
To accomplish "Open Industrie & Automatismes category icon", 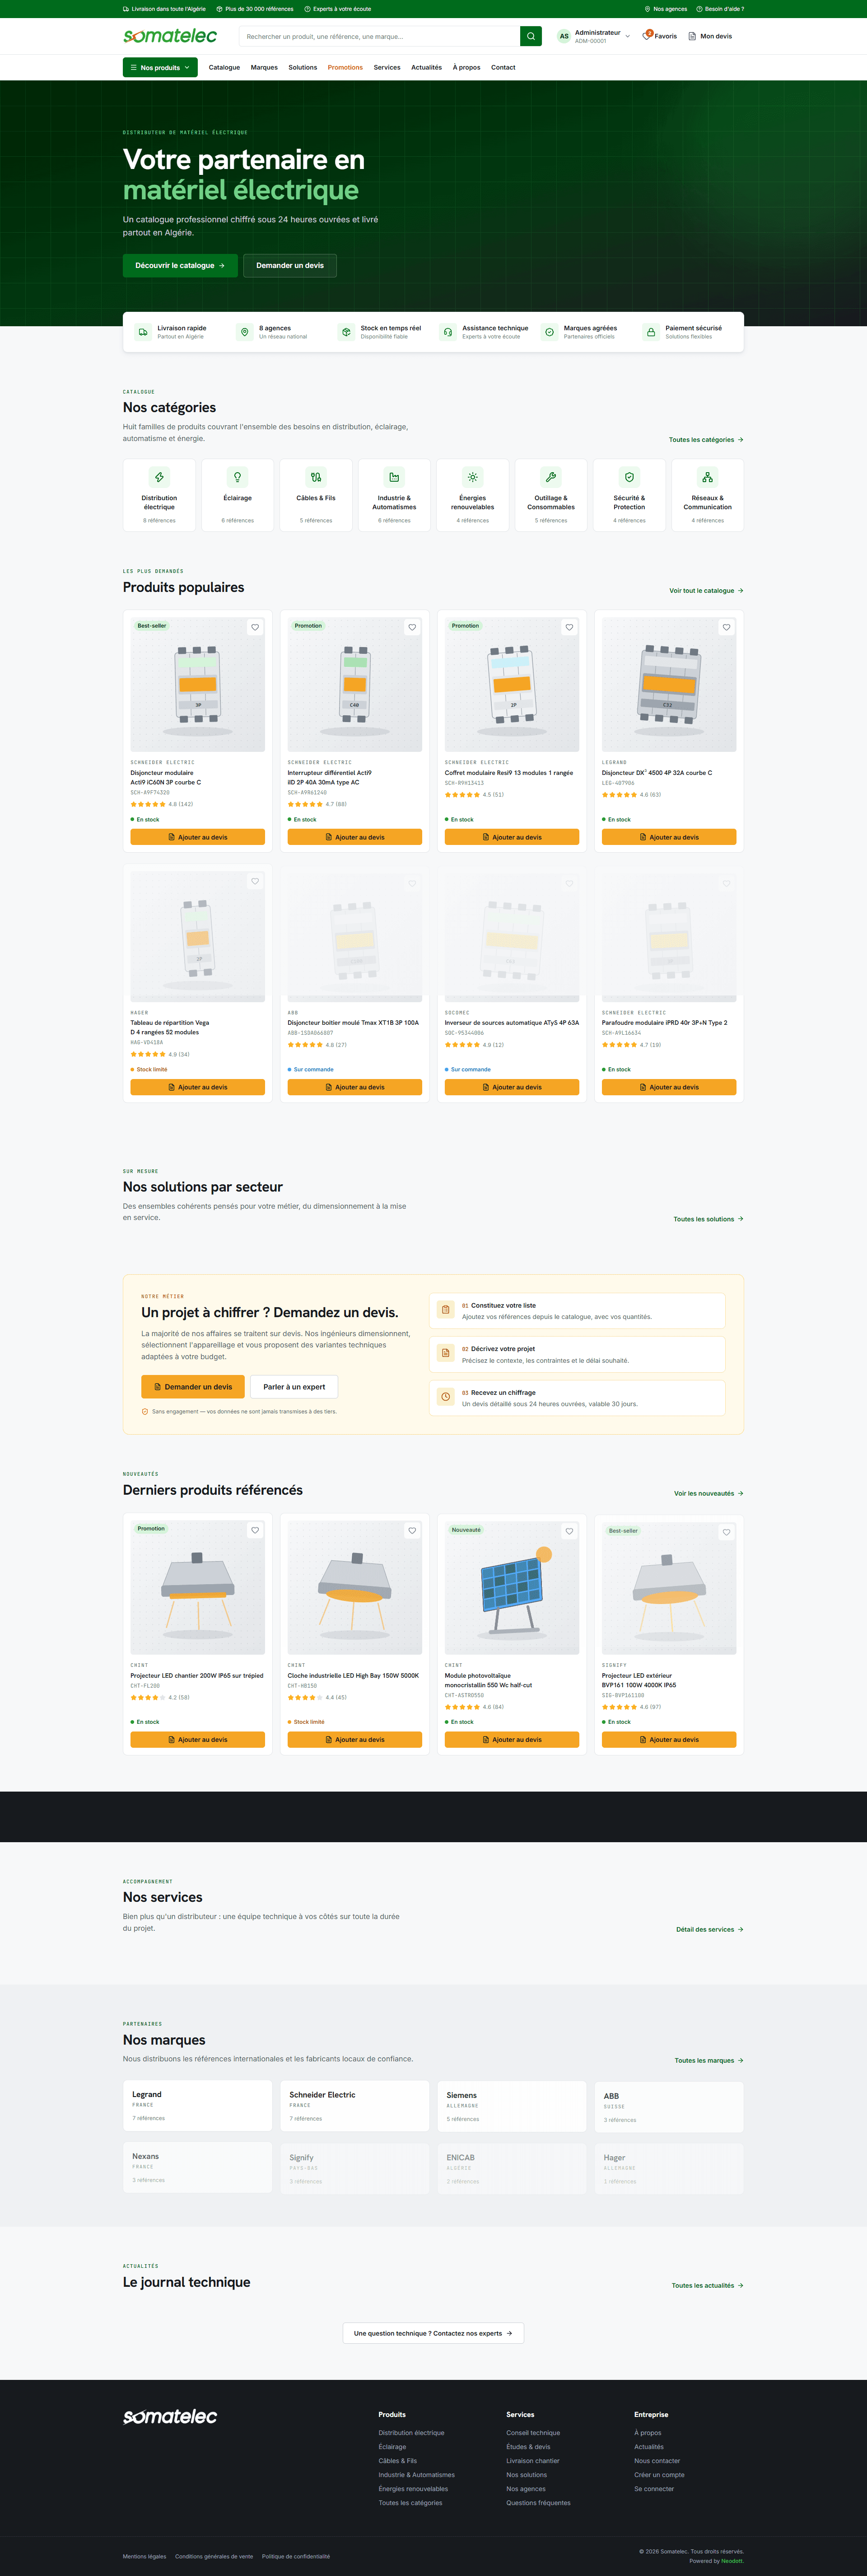I will (395, 477).
